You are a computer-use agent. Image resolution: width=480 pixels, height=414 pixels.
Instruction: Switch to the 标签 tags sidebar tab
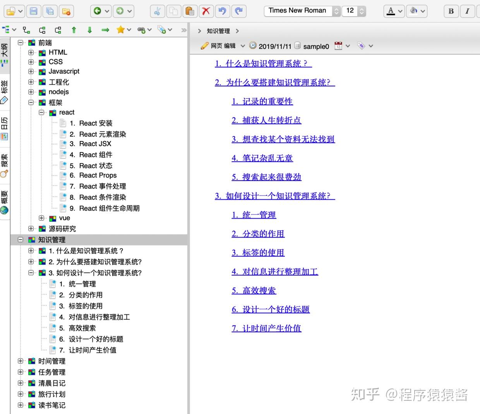pos(5,88)
